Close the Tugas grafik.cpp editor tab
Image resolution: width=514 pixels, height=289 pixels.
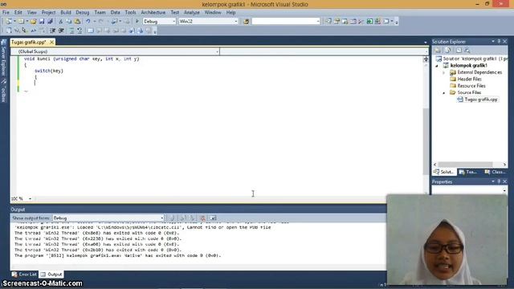coord(51,43)
